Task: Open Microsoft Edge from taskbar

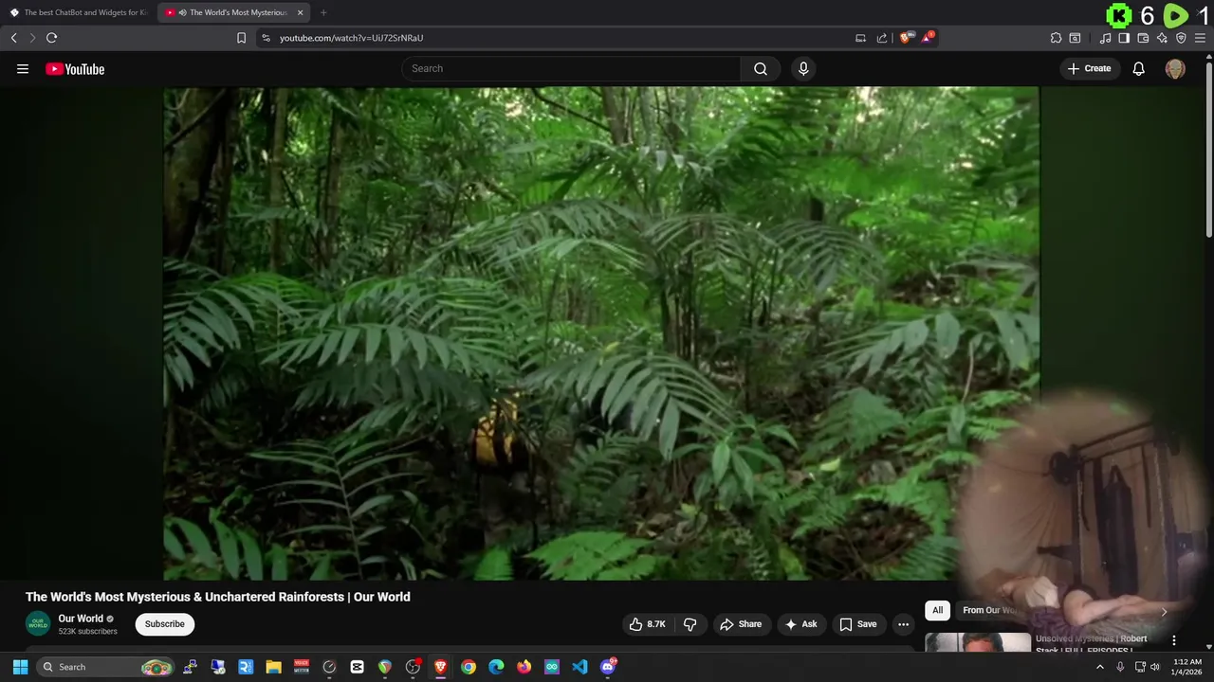Action: pyautogui.click(x=496, y=667)
